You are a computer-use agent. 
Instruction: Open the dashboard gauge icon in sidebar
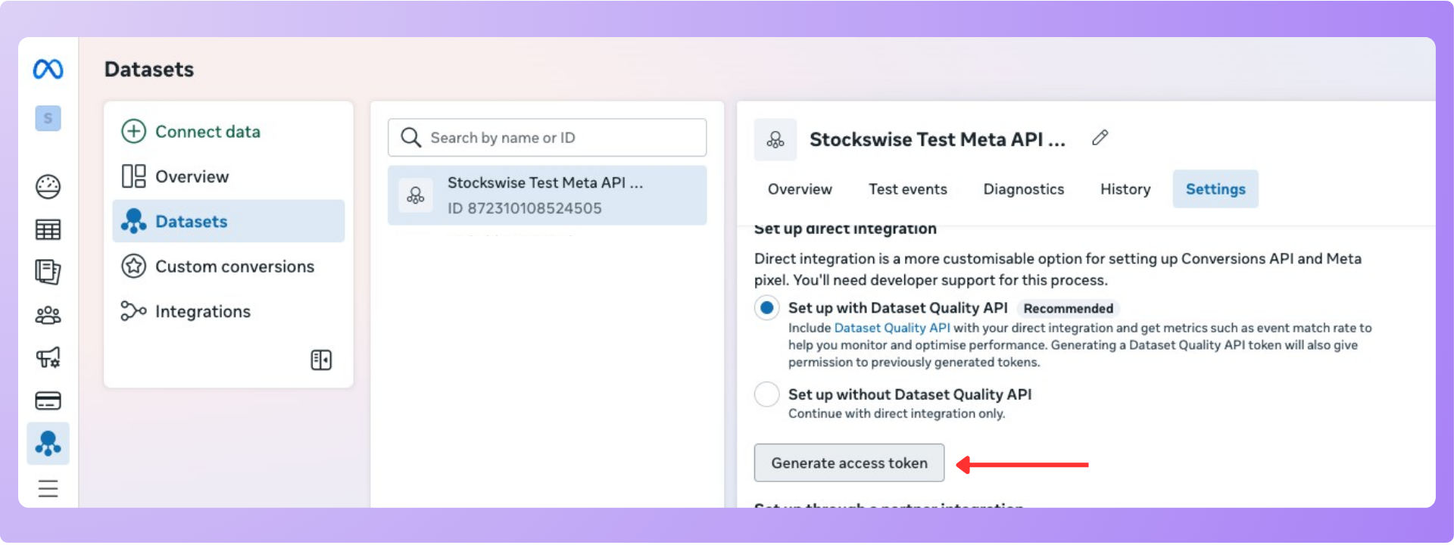[x=48, y=186]
